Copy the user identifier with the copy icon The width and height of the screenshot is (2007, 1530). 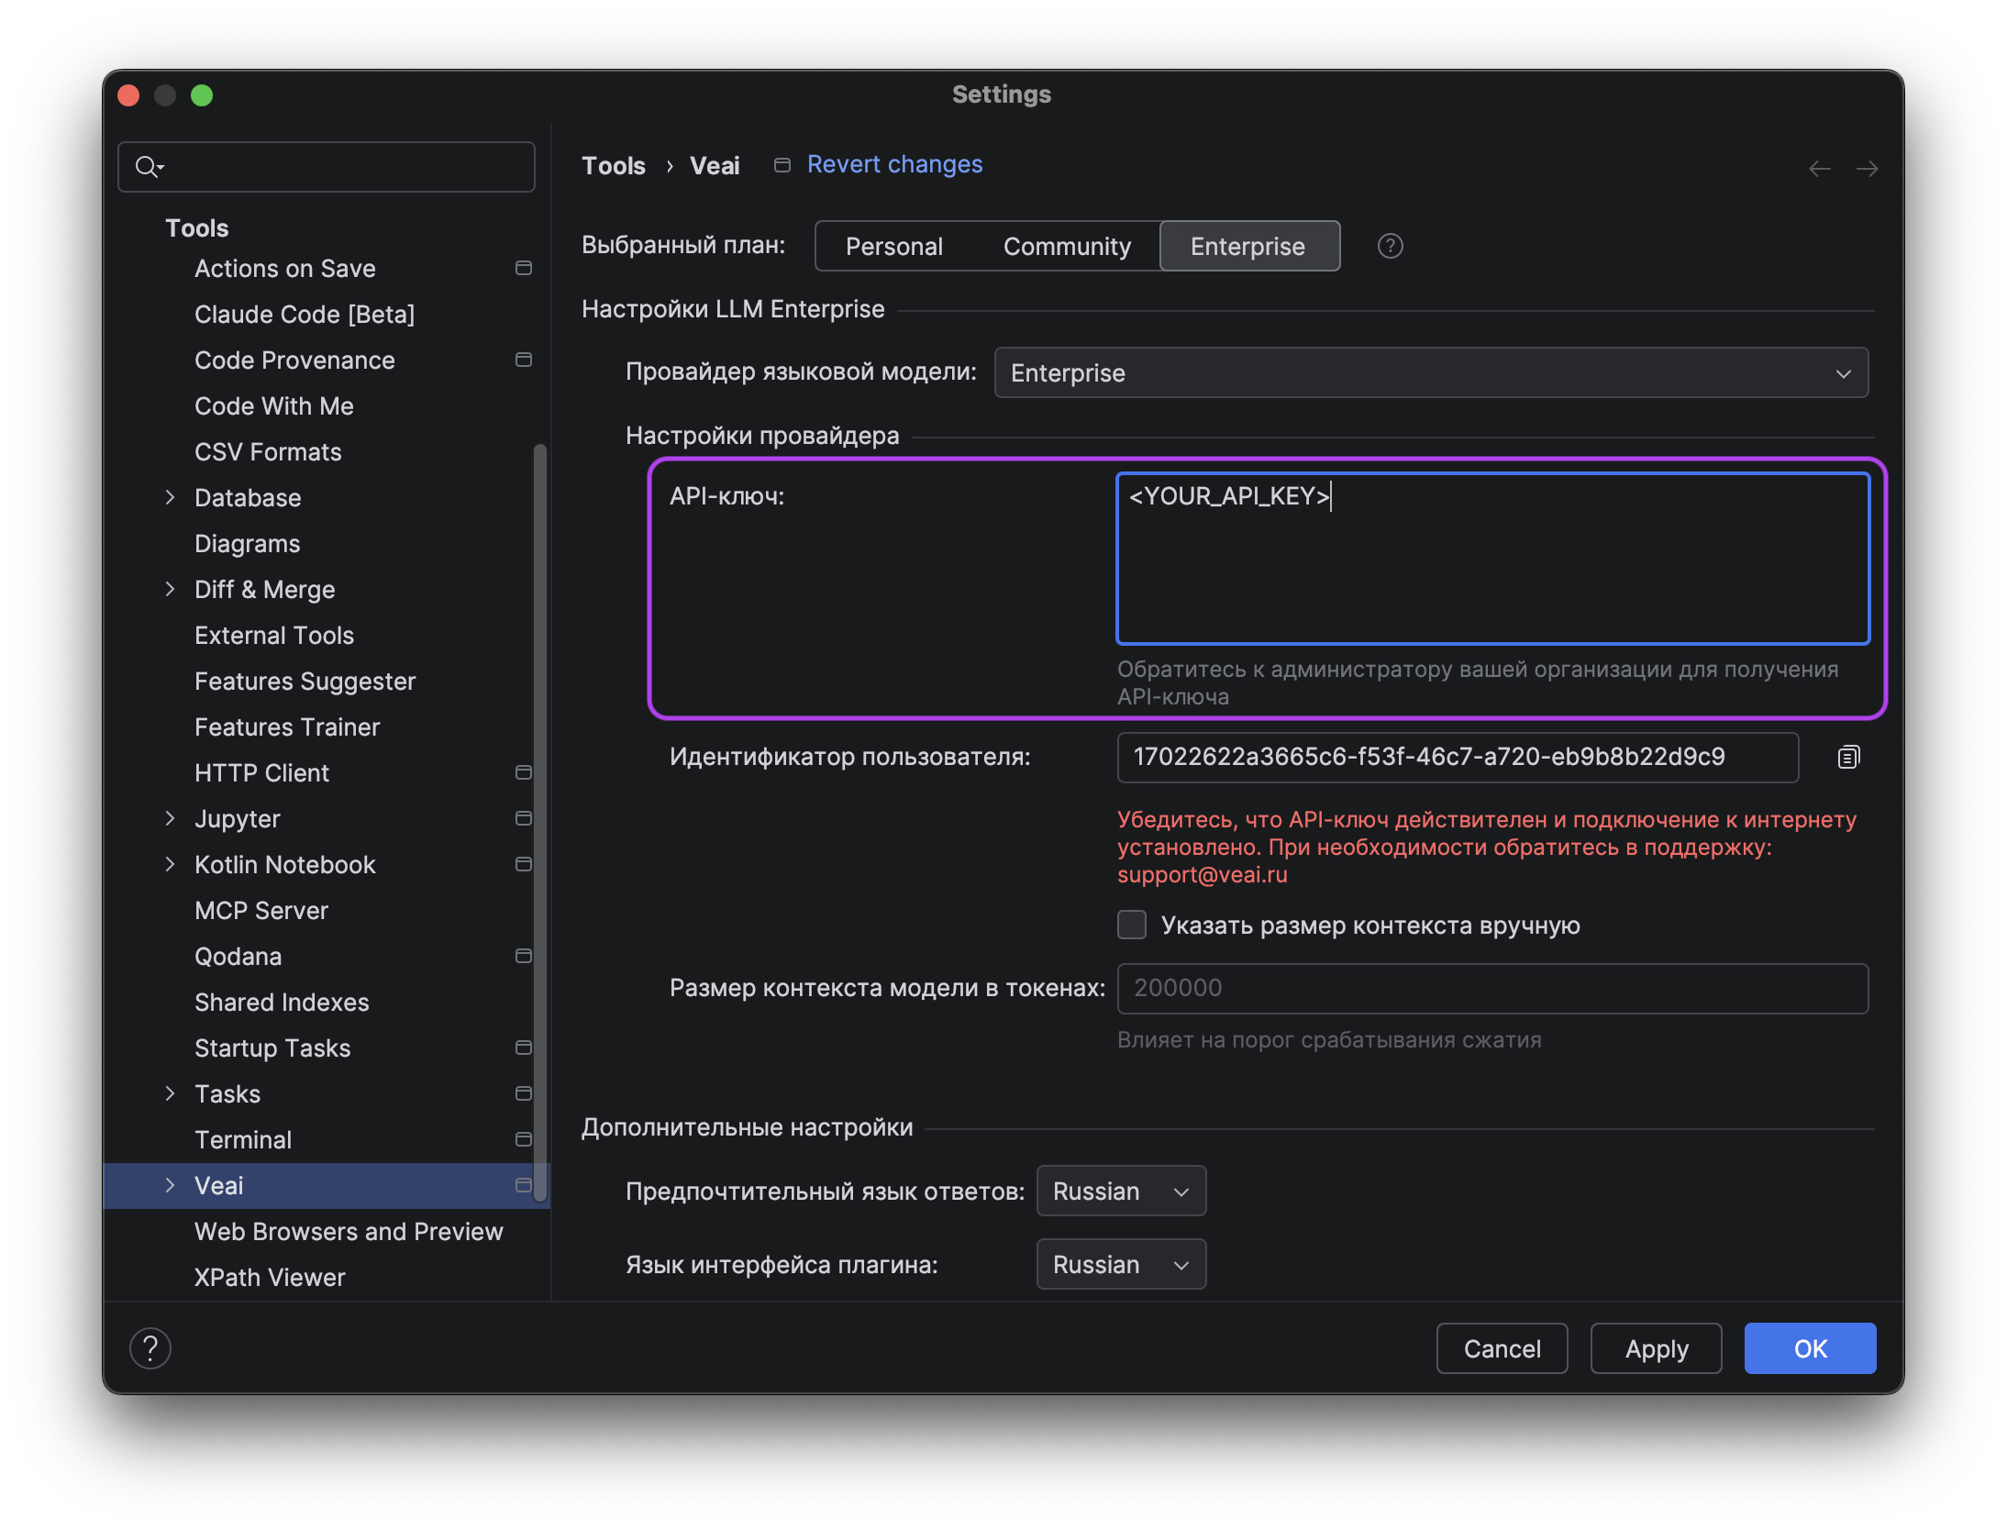point(1848,757)
